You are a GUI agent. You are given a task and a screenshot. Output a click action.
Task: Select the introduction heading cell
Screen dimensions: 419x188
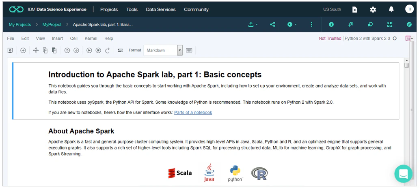[205, 91]
